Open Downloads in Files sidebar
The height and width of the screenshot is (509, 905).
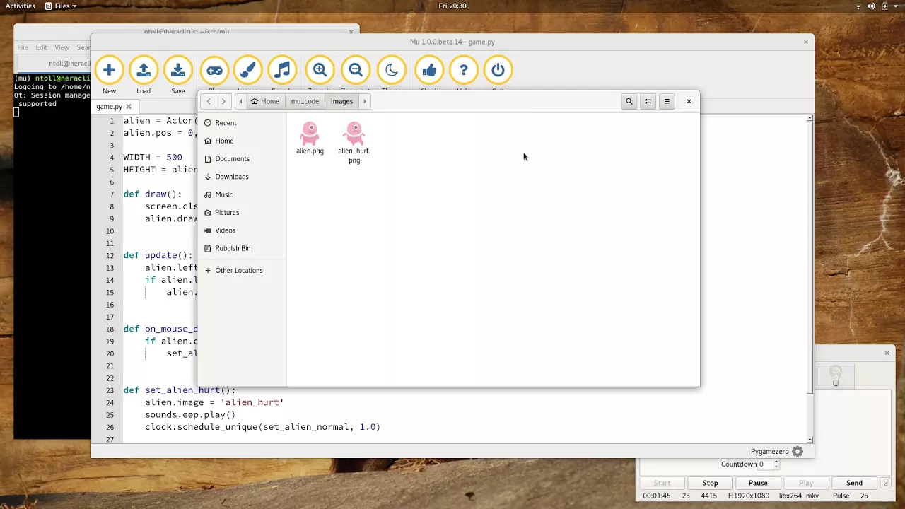click(x=242, y=177)
